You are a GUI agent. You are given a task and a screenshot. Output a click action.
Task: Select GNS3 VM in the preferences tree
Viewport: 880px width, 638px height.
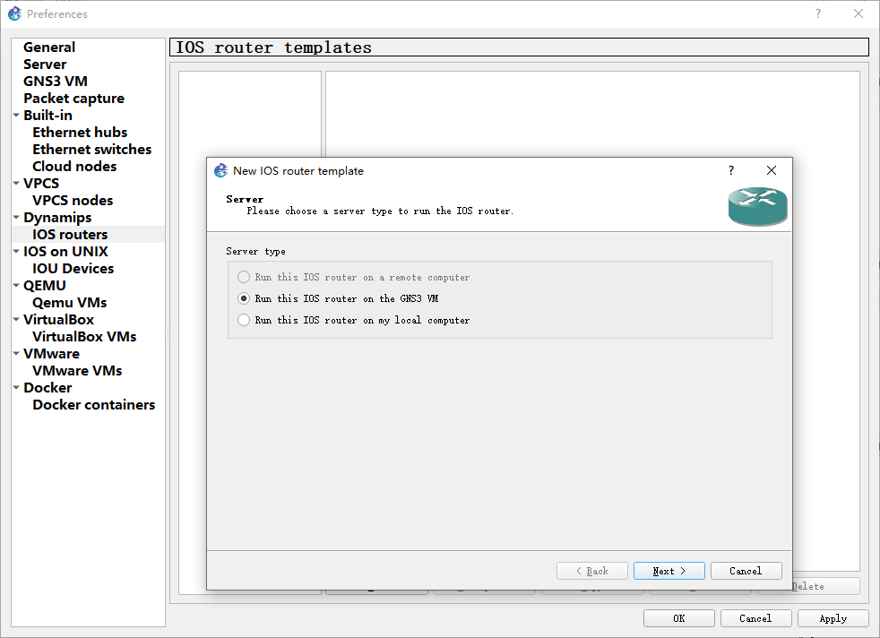click(56, 82)
